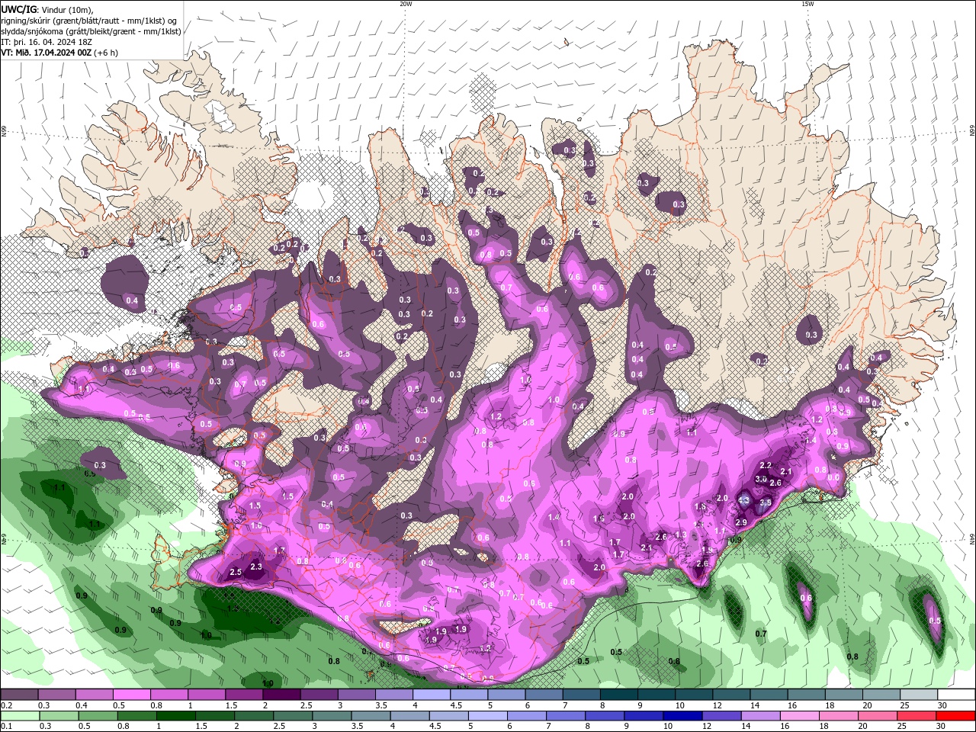Click the dark purple snow swatch between 2 and 2.5
Viewport: 976px width, 732px height.
click(281, 695)
